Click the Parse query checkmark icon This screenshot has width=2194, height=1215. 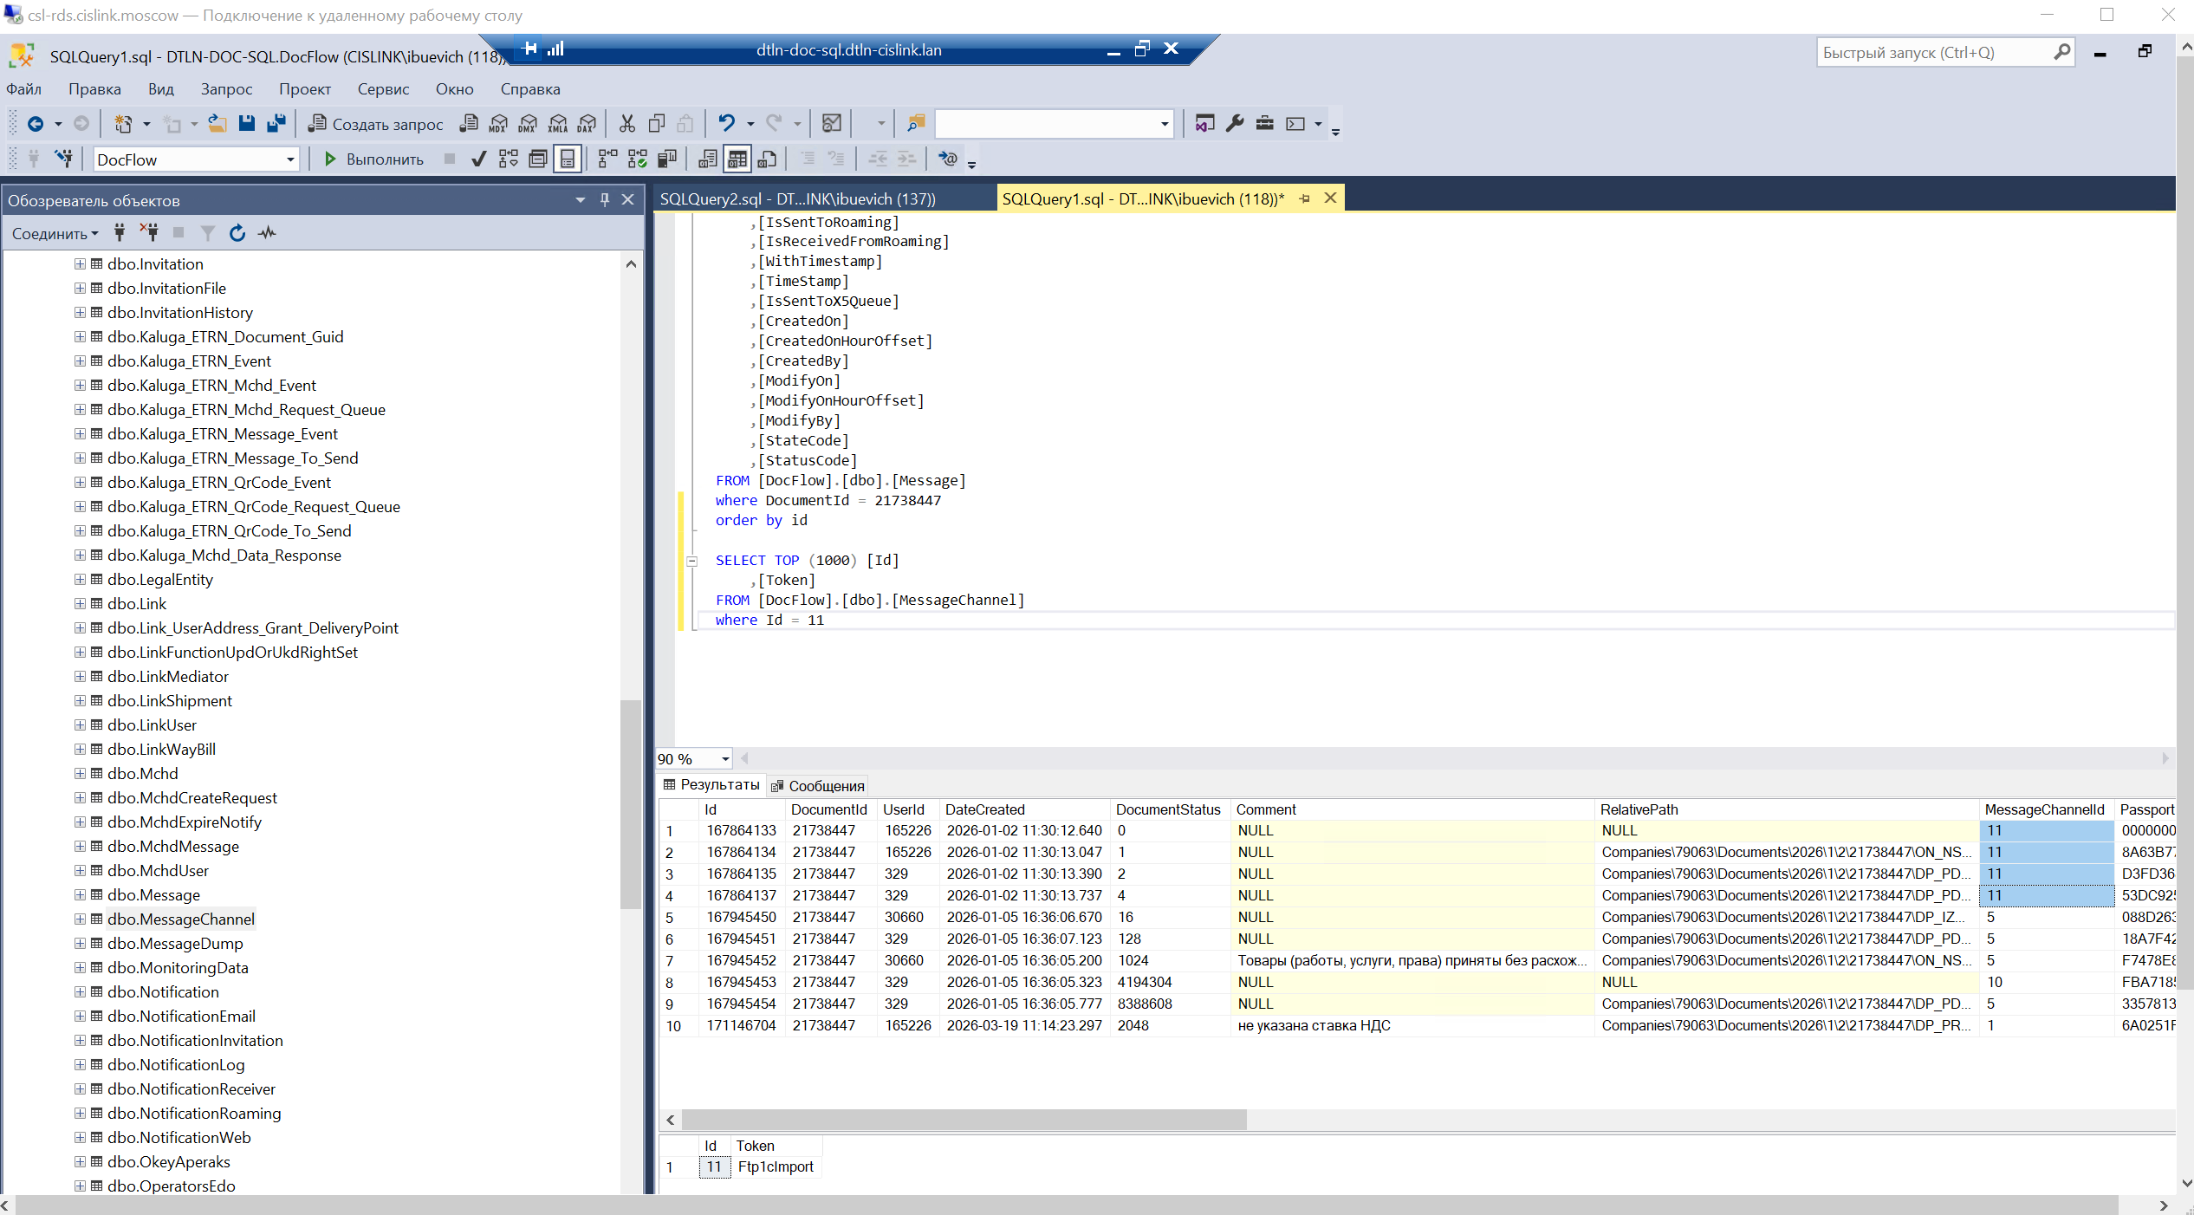click(478, 159)
